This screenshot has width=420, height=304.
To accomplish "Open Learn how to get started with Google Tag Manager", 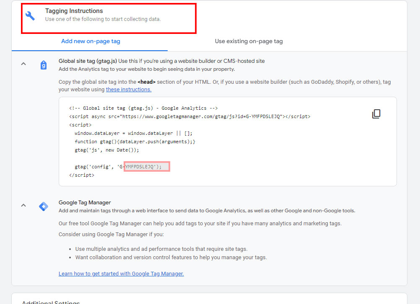I will tap(121, 273).
